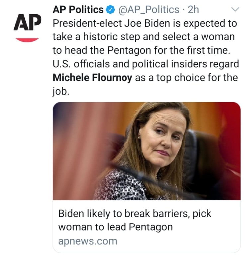249x256 pixels.
Task: Click 'woman to lead Pentagon' headline line
Action: (116, 227)
